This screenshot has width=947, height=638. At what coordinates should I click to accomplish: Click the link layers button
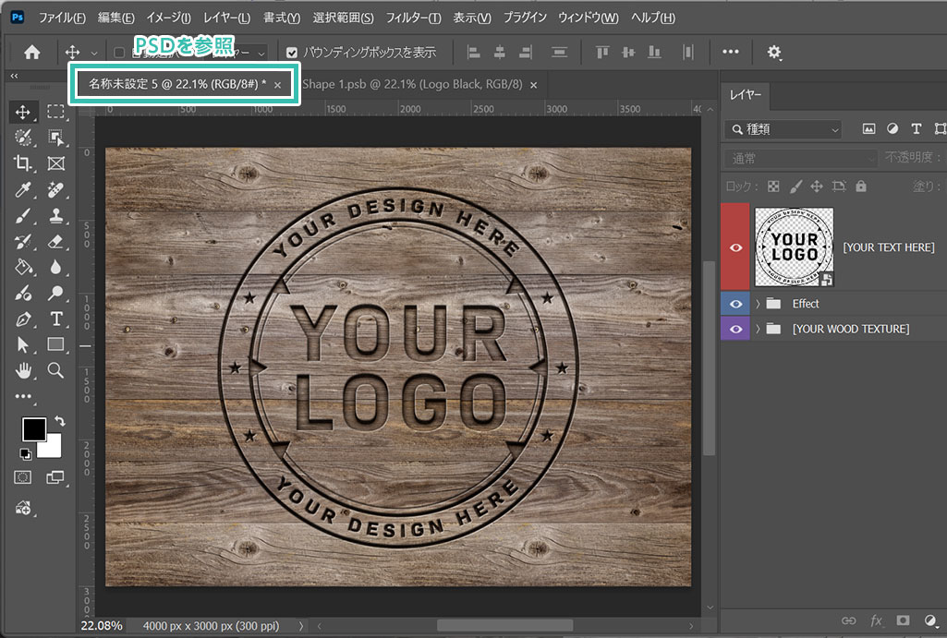[x=848, y=620]
